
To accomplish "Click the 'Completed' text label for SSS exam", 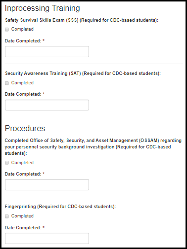I will [22, 29].
